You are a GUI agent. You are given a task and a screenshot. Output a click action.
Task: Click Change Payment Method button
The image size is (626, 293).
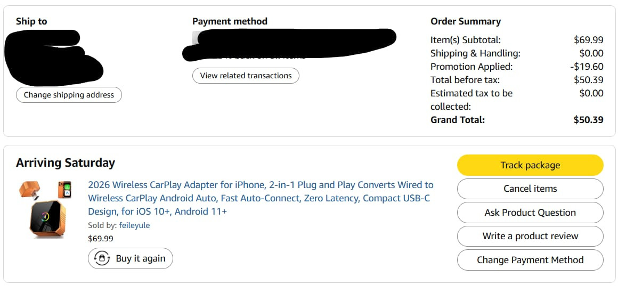[x=530, y=260]
